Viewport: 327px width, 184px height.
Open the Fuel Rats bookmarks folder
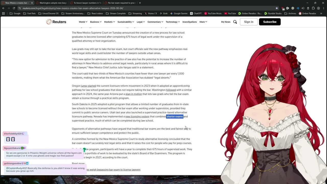[29, 14]
